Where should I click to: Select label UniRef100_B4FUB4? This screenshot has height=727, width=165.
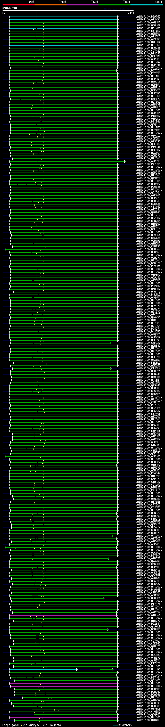[x=148, y=42]
